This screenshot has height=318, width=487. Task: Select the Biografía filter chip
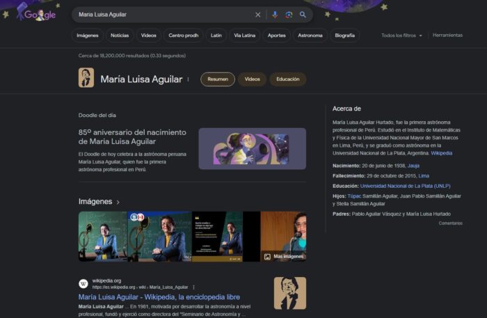344,35
